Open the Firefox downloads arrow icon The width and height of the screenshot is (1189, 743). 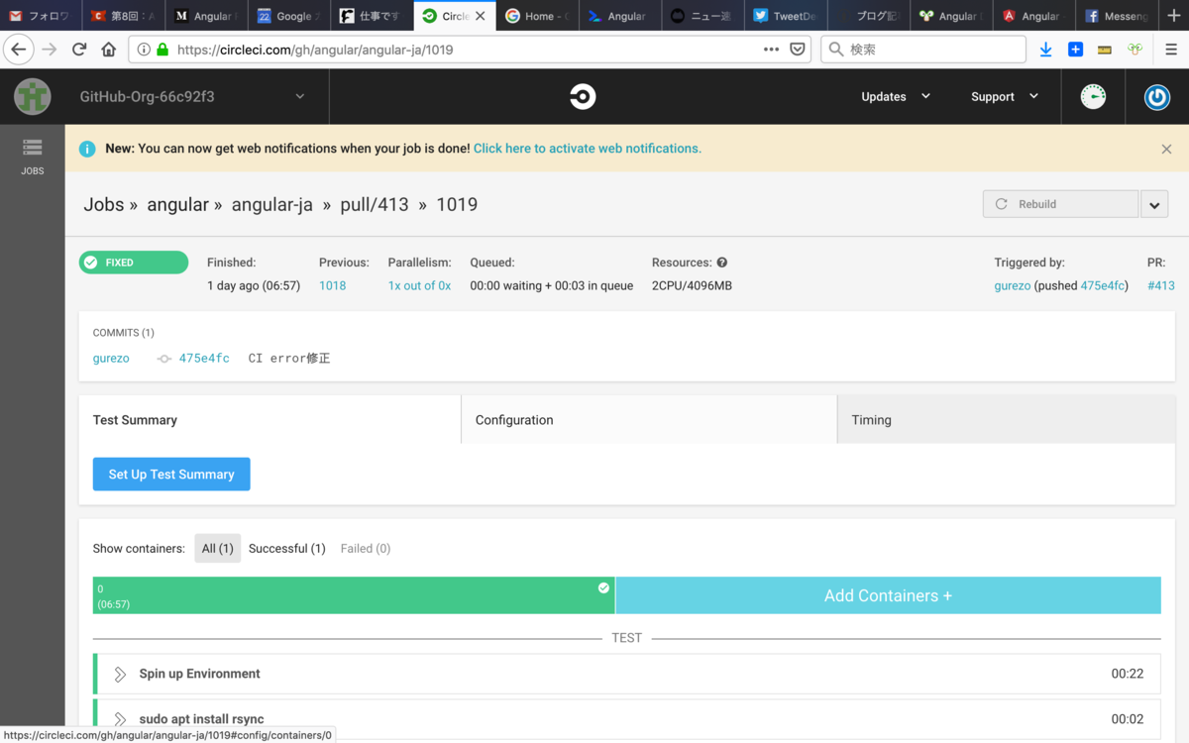coord(1045,50)
